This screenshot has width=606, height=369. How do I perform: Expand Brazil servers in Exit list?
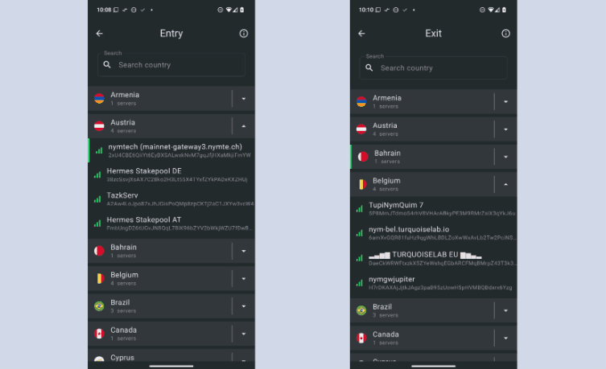point(505,311)
